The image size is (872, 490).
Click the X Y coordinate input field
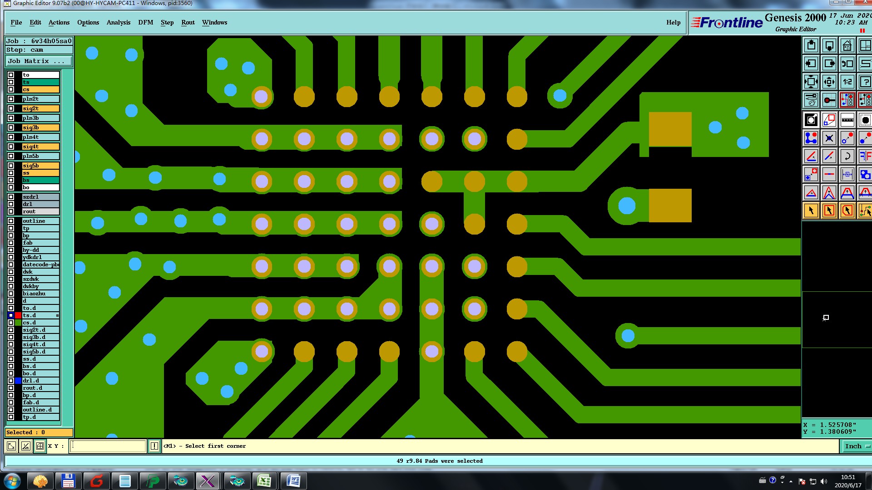pos(108,446)
